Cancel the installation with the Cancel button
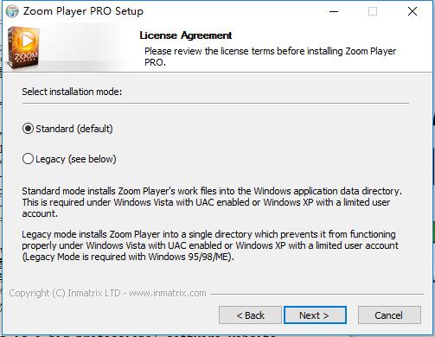 [389, 315]
